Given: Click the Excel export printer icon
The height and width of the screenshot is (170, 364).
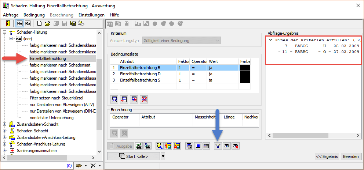Looking at the screenshot, I should (139, 146).
